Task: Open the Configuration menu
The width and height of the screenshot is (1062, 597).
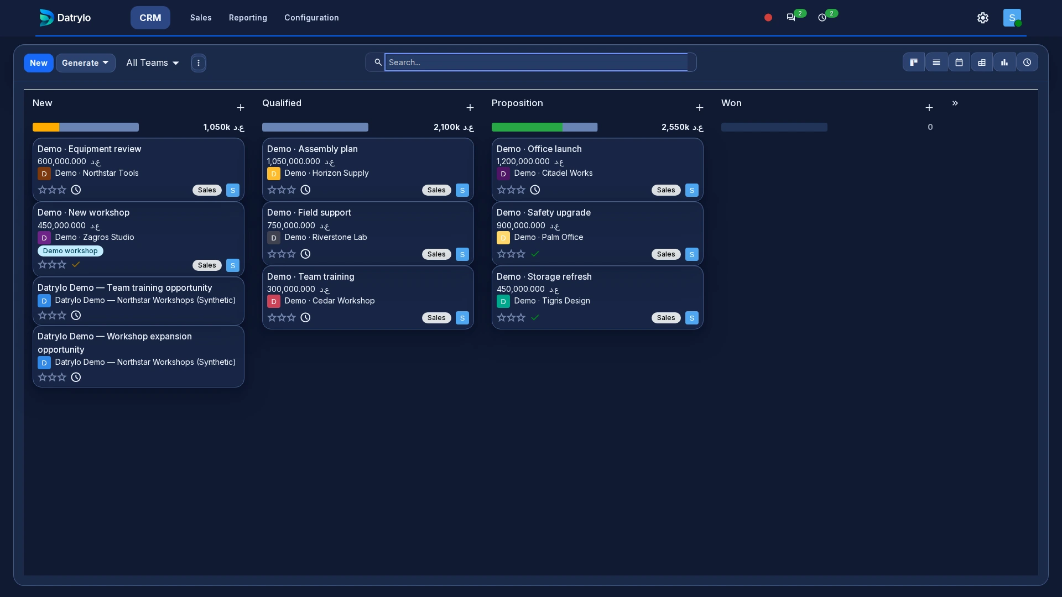Action: [311, 18]
